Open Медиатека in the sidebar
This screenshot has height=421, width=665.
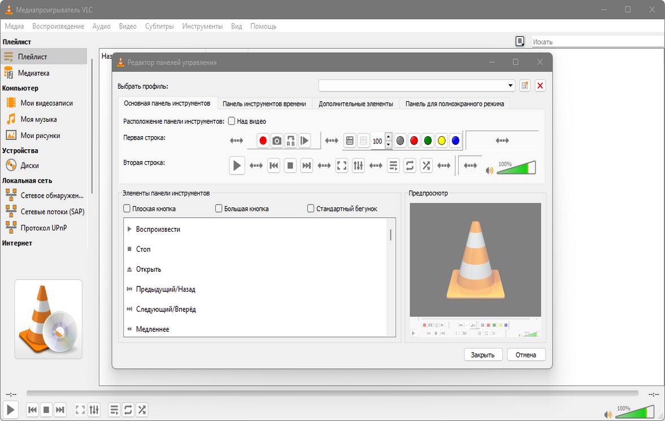(34, 73)
